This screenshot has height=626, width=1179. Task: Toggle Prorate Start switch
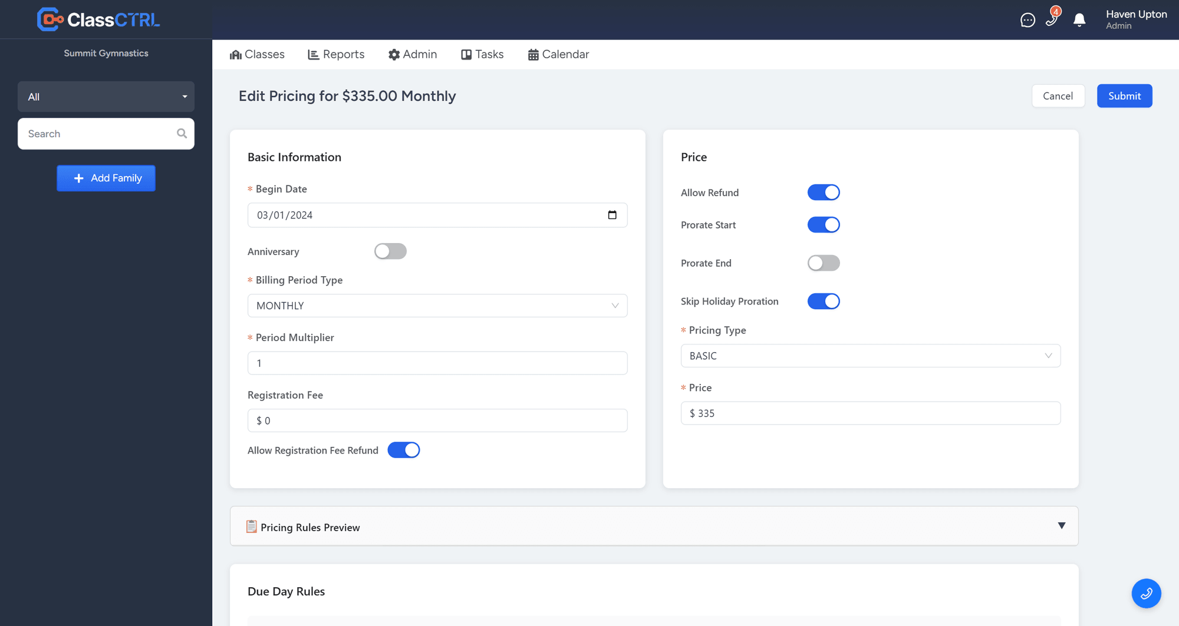coord(824,225)
